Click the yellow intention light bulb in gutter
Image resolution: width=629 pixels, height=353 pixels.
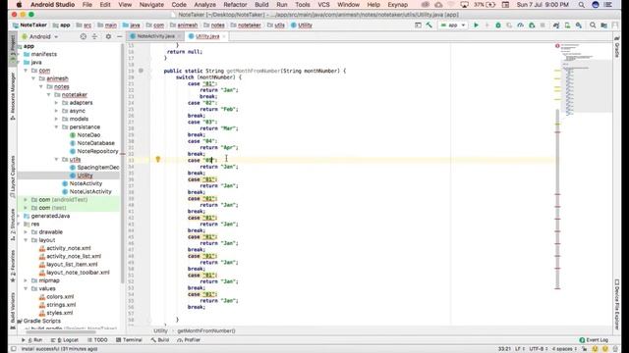157,159
